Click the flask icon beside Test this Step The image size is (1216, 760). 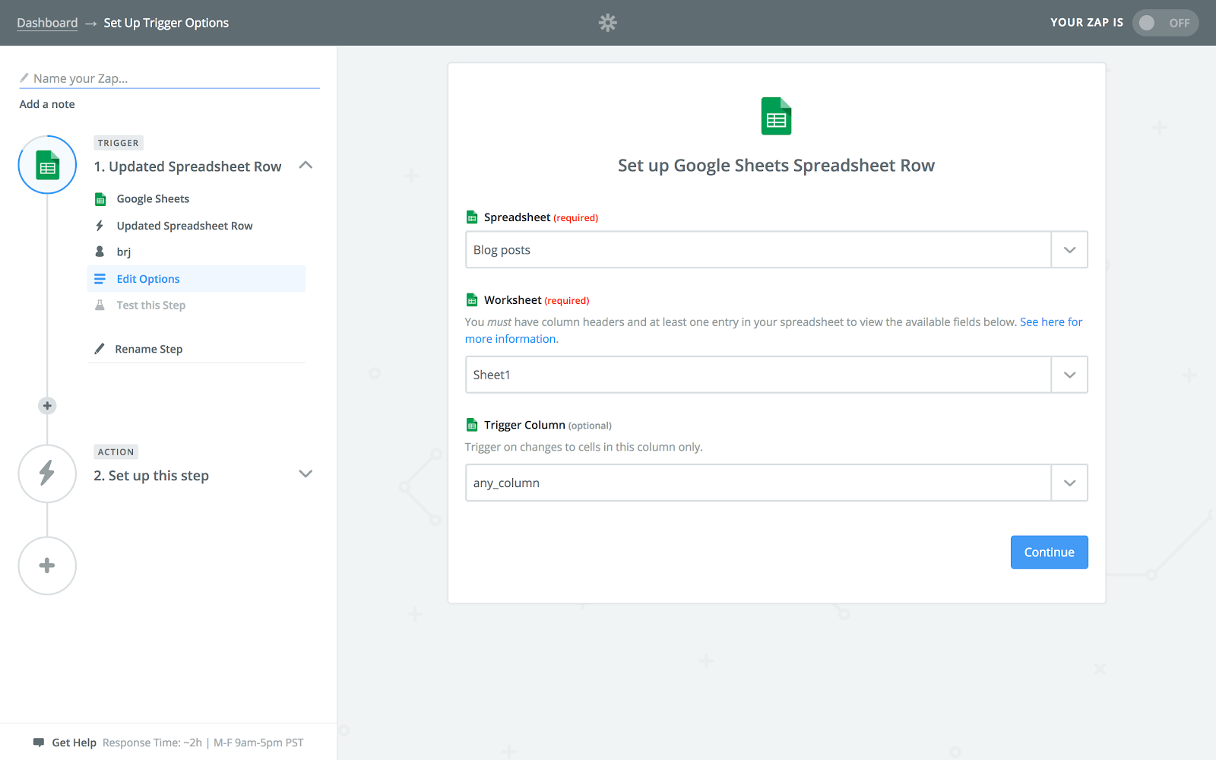pos(100,305)
